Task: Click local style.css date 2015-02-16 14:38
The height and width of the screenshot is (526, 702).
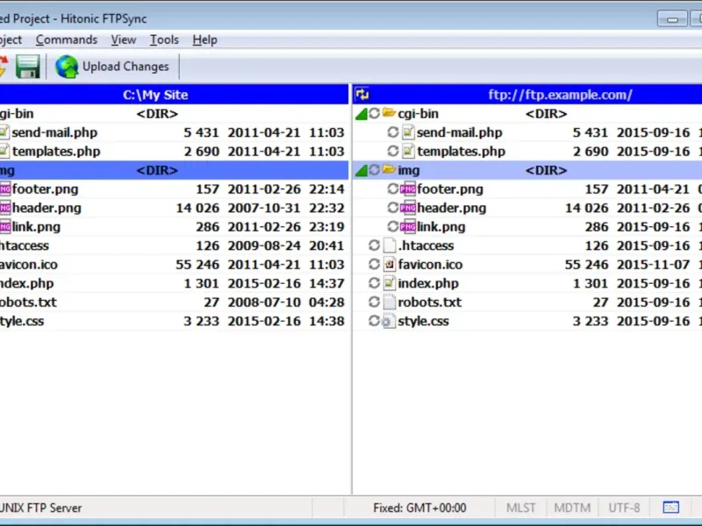Action: pyautogui.click(x=286, y=321)
